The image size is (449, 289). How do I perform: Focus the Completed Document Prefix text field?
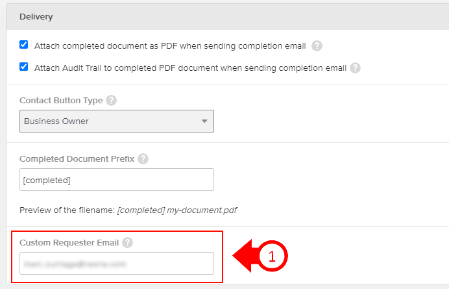pyautogui.click(x=117, y=180)
